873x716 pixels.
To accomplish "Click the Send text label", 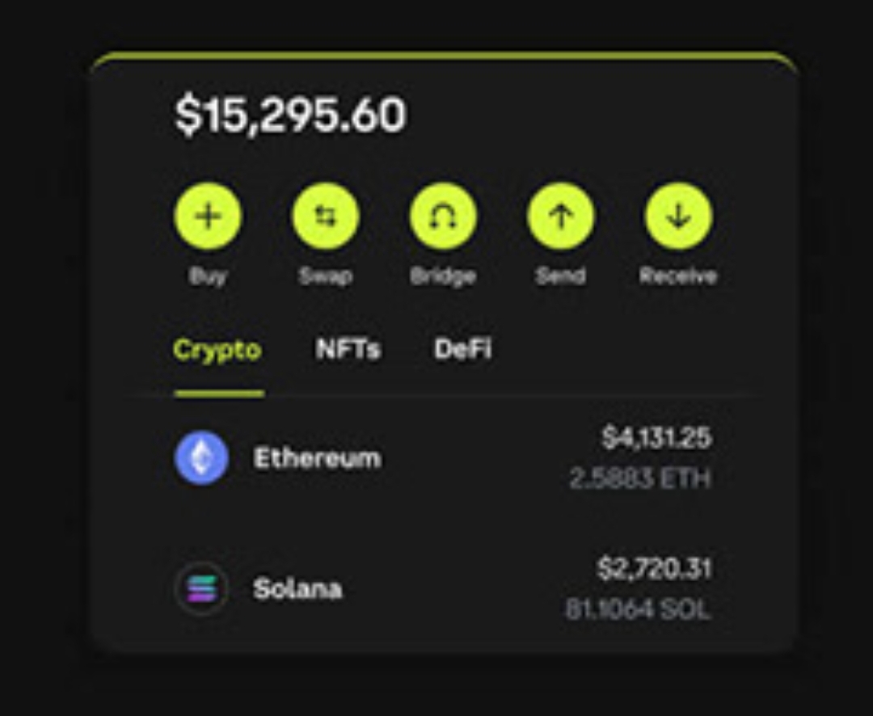I will [x=560, y=276].
